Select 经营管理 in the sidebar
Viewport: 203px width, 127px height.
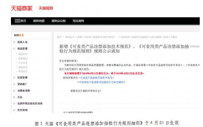(x=23, y=78)
